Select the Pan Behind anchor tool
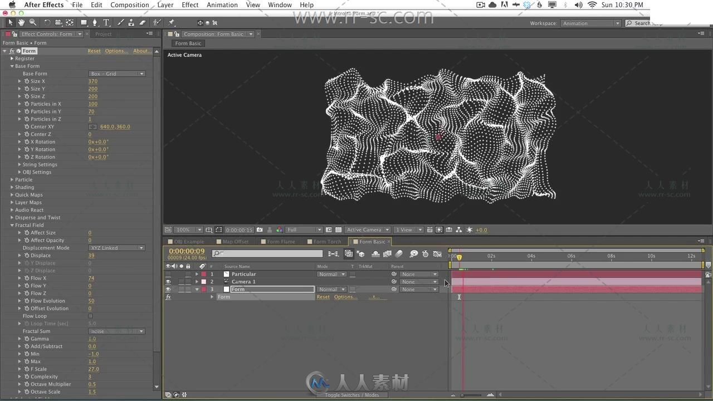 click(x=70, y=23)
